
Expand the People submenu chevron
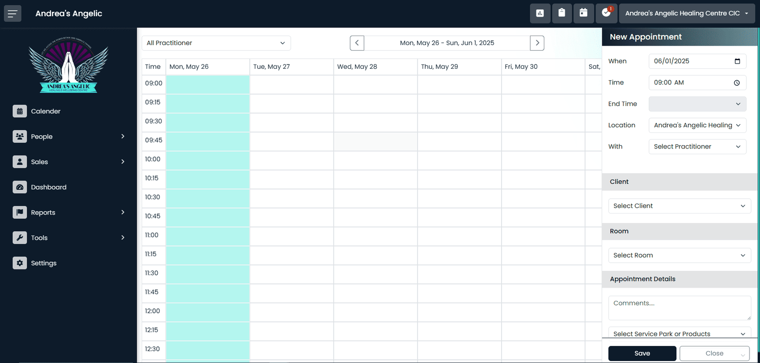[x=123, y=136]
